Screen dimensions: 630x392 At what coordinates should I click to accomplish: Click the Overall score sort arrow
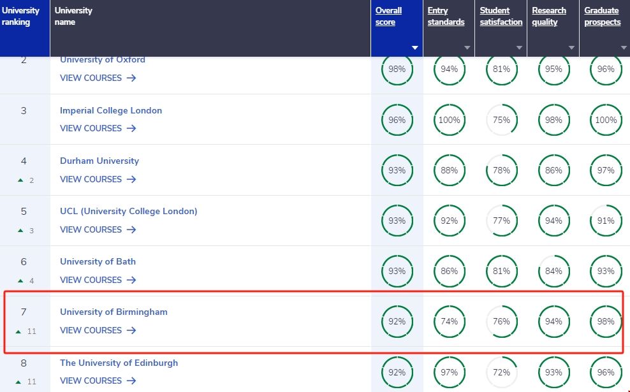click(x=415, y=48)
